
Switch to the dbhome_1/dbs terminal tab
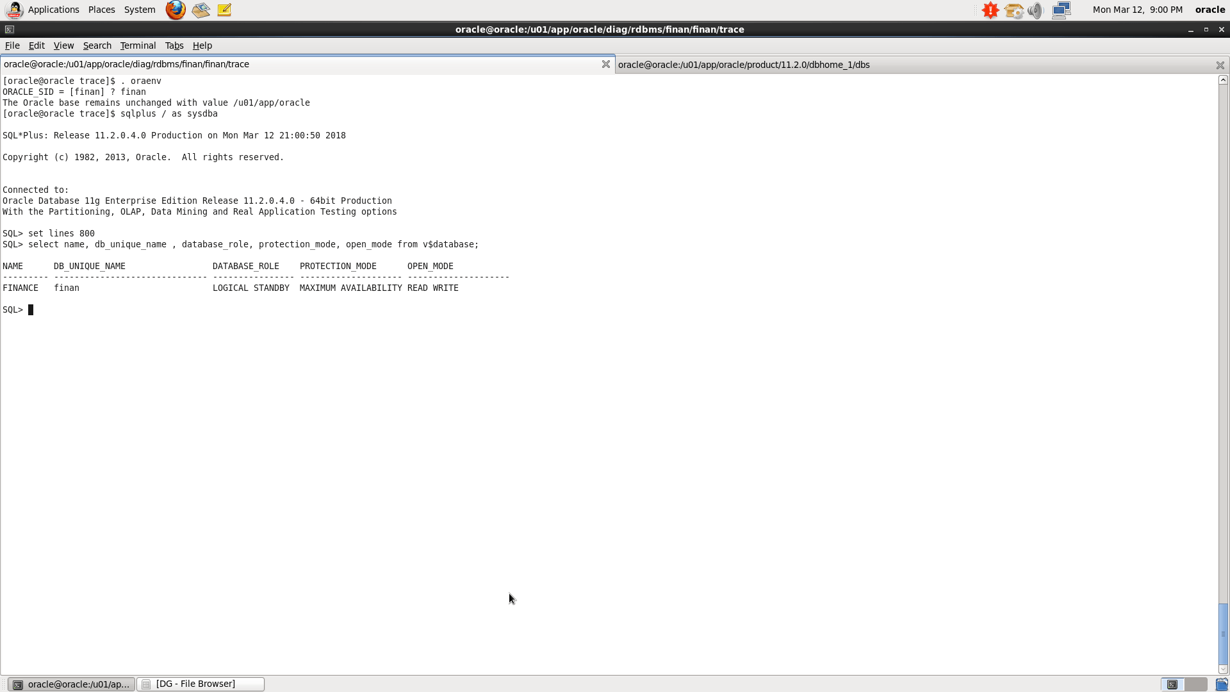click(x=744, y=64)
